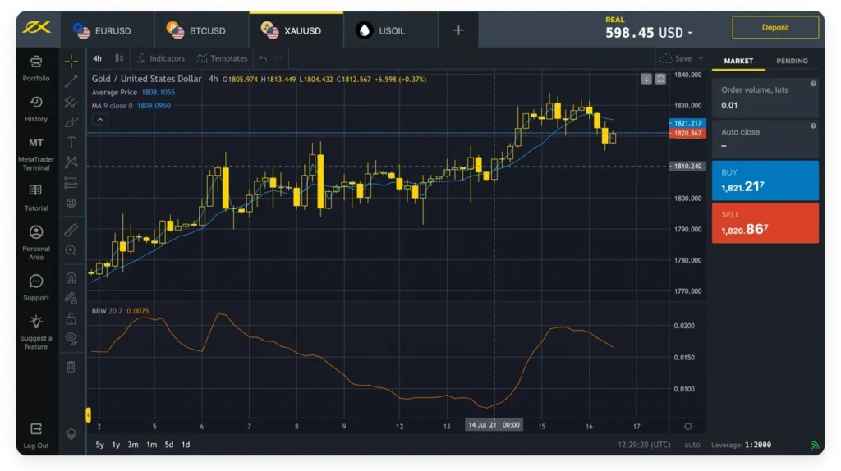Toggle auto price scale

[692, 445]
